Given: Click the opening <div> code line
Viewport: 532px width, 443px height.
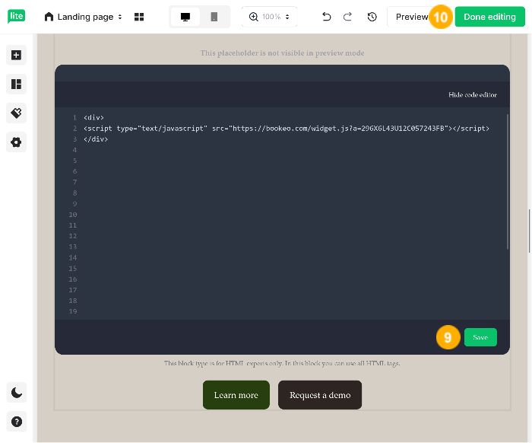Looking at the screenshot, I should pos(93,117).
